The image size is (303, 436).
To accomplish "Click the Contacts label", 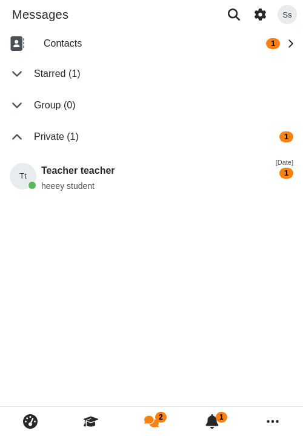I will (62, 44).
